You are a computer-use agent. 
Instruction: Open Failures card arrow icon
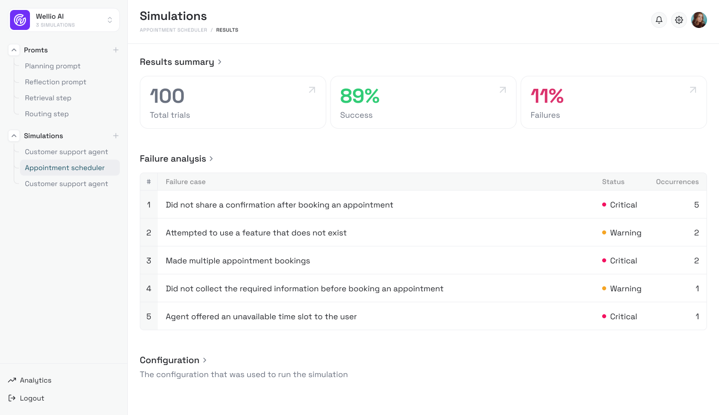pos(693,90)
